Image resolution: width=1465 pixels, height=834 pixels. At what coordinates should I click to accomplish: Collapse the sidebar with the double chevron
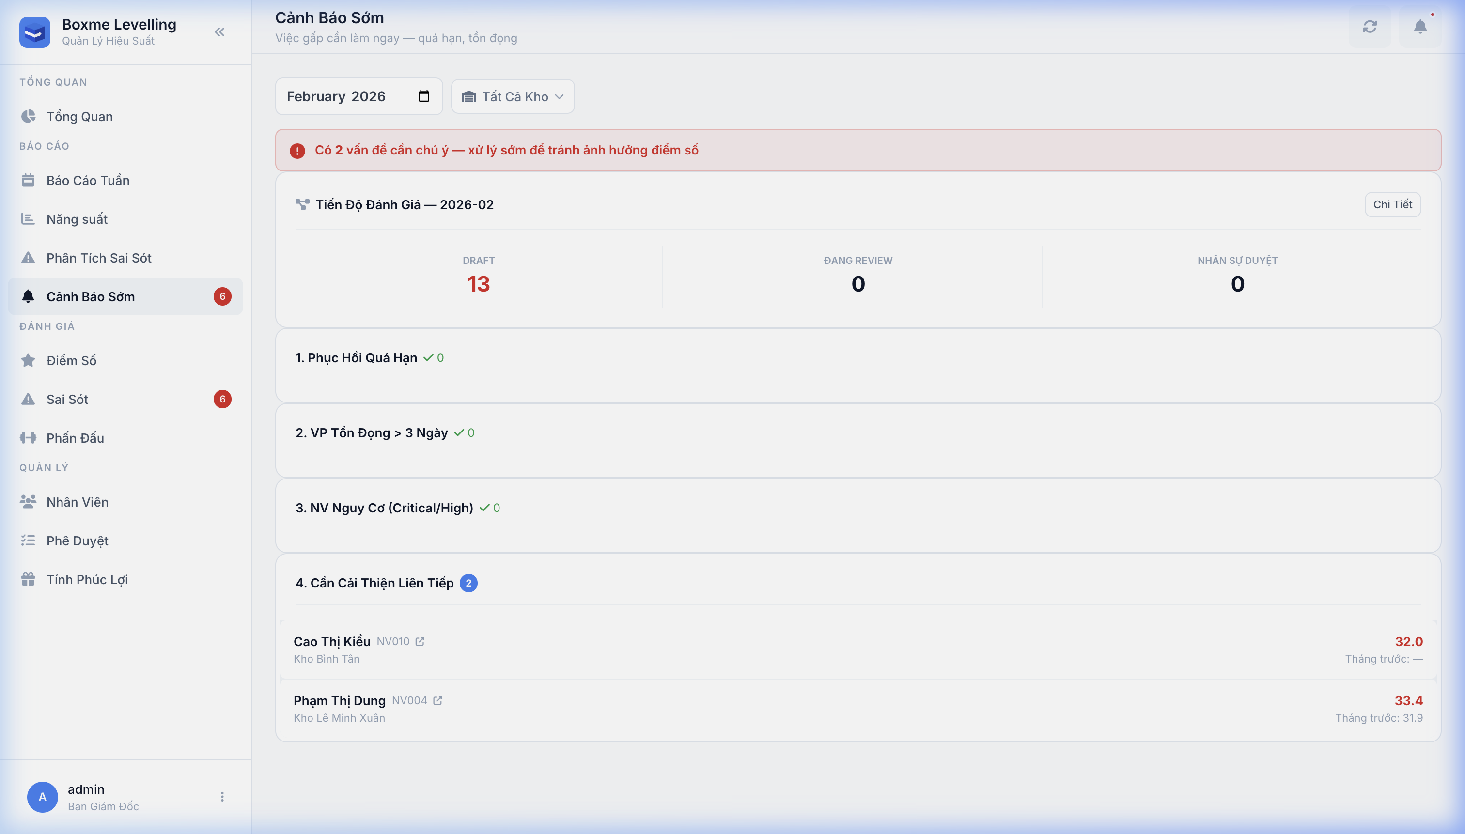pos(219,32)
